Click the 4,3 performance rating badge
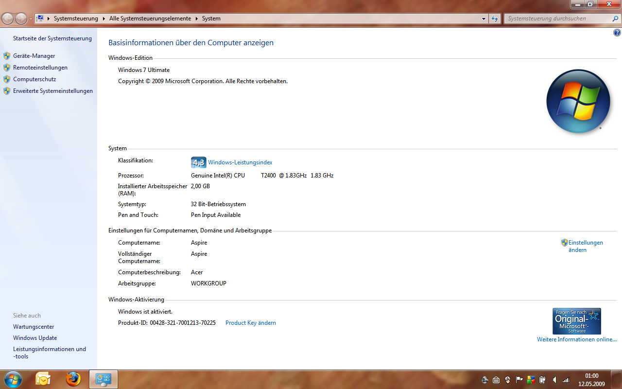The image size is (622, 389). point(199,162)
